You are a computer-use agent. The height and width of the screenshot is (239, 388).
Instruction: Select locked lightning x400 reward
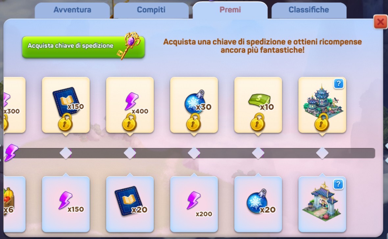click(x=130, y=105)
